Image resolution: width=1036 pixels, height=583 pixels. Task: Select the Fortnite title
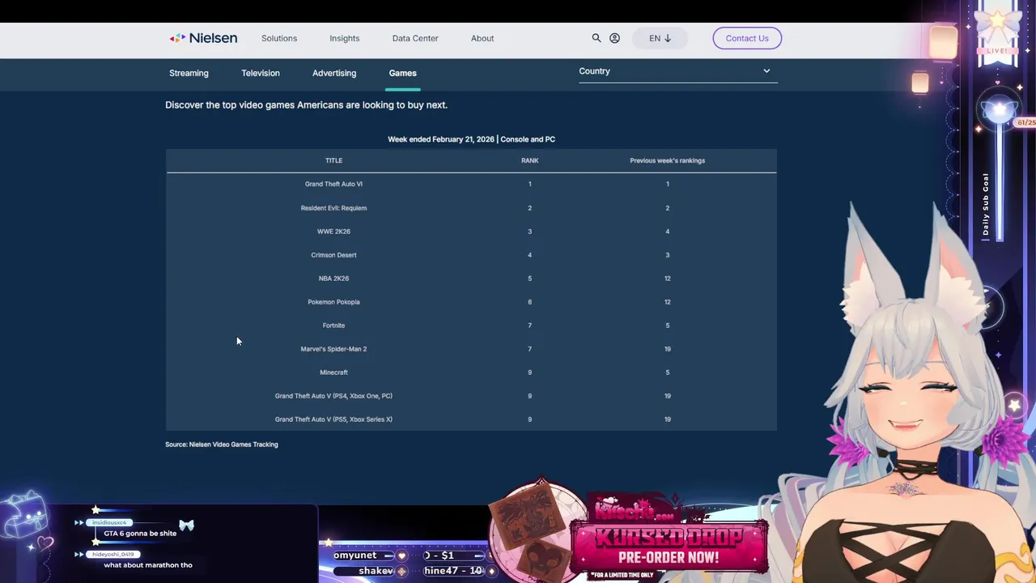[x=333, y=326]
